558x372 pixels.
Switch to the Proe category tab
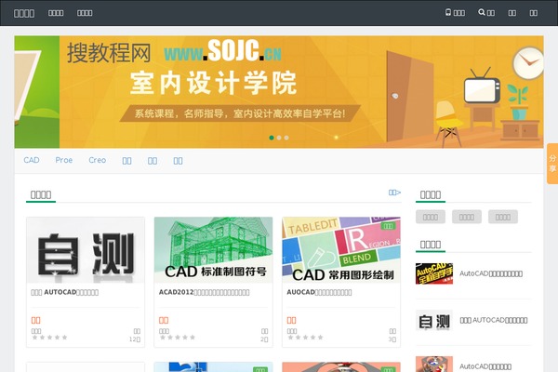(x=64, y=160)
